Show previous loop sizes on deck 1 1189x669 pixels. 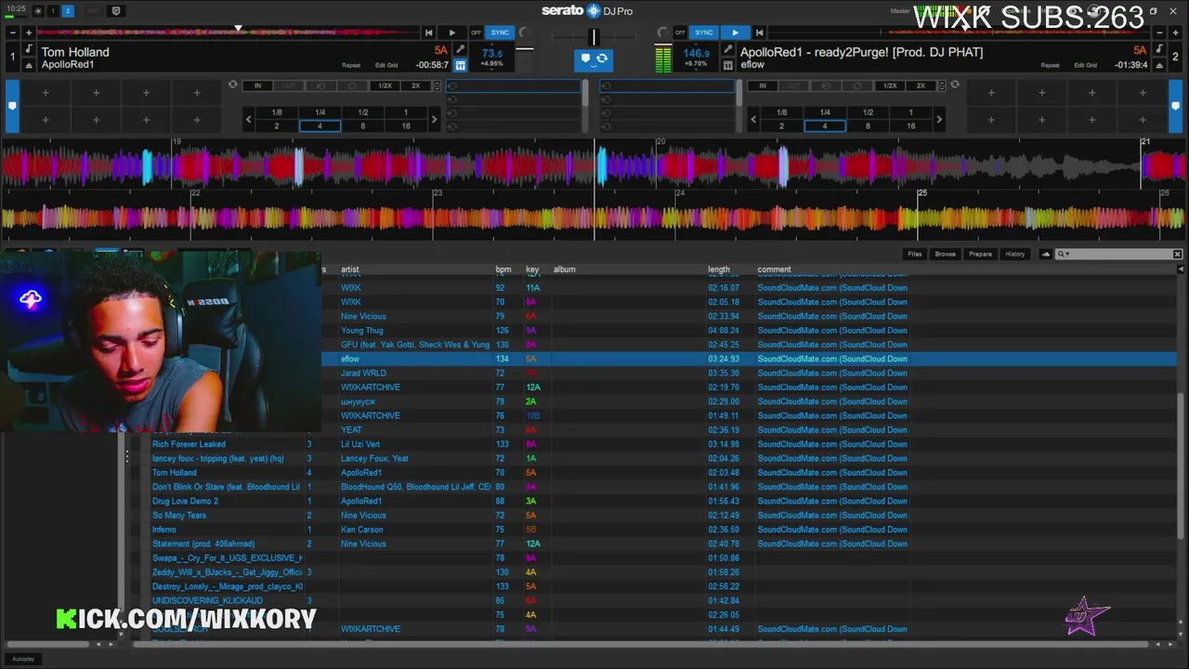coord(248,119)
